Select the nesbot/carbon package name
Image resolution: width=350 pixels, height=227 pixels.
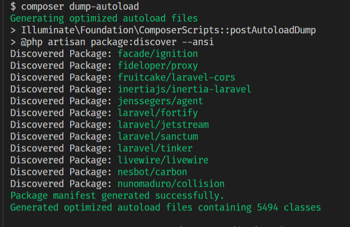152,172
